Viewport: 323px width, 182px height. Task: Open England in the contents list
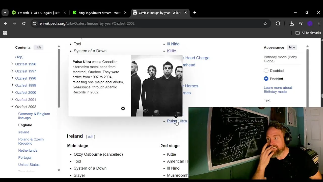coord(25,125)
